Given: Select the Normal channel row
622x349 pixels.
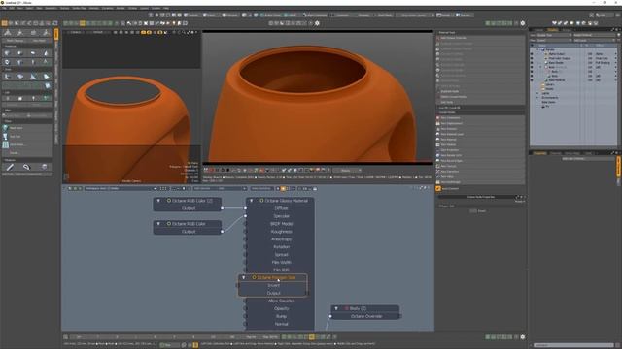Looking at the screenshot, I should [x=281, y=324].
